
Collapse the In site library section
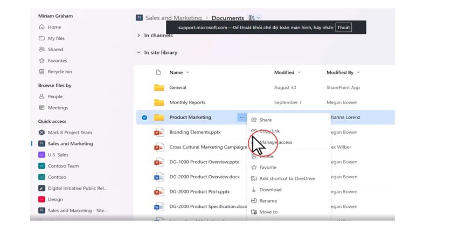pyautogui.click(x=138, y=53)
